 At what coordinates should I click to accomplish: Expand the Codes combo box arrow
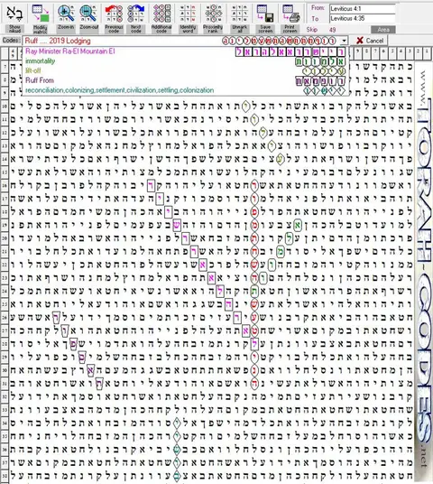344,41
